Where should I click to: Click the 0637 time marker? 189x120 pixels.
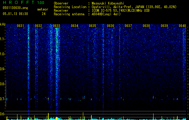click(x=128, y=26)
